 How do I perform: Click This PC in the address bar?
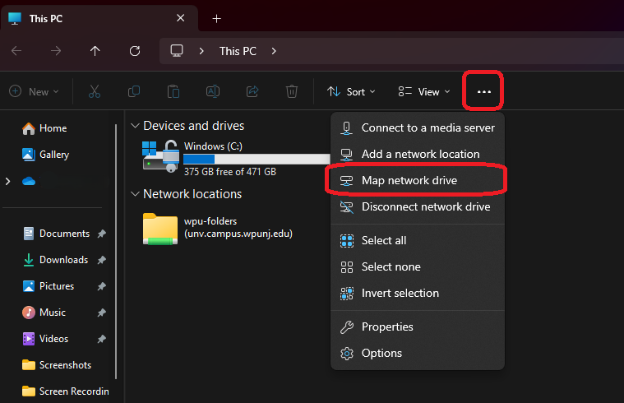click(238, 51)
